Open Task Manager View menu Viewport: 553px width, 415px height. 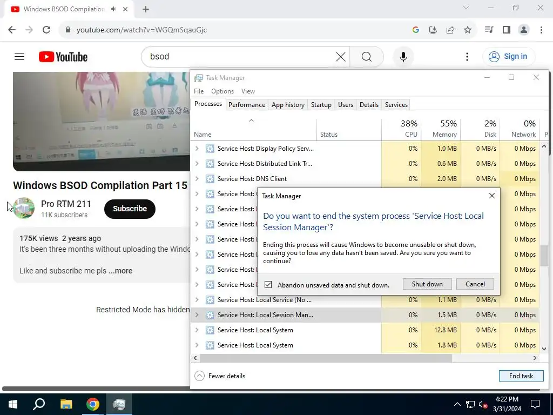pyautogui.click(x=248, y=91)
